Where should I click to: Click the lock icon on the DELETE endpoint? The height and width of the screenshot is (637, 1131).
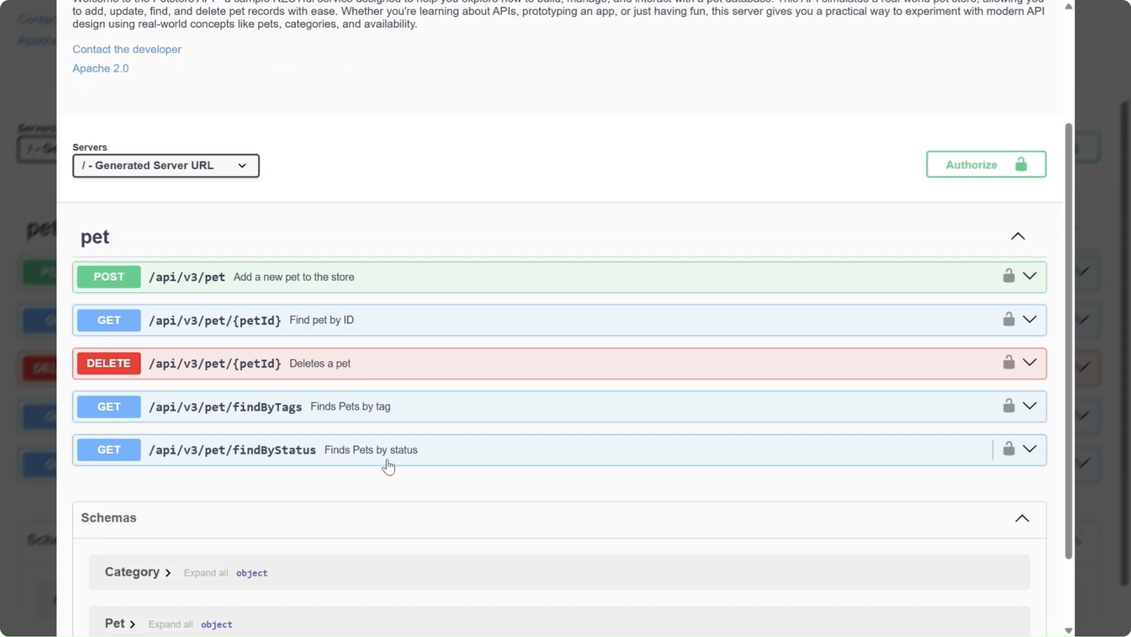click(x=1008, y=362)
